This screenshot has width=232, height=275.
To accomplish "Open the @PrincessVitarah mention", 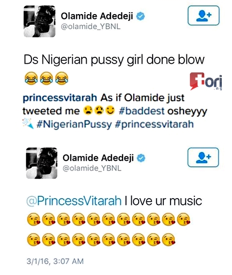I will 74,201.
